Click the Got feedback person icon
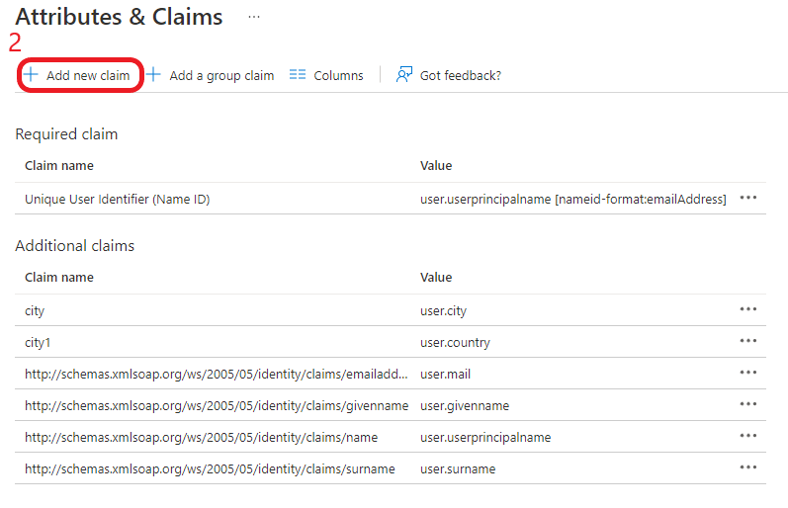 404,75
